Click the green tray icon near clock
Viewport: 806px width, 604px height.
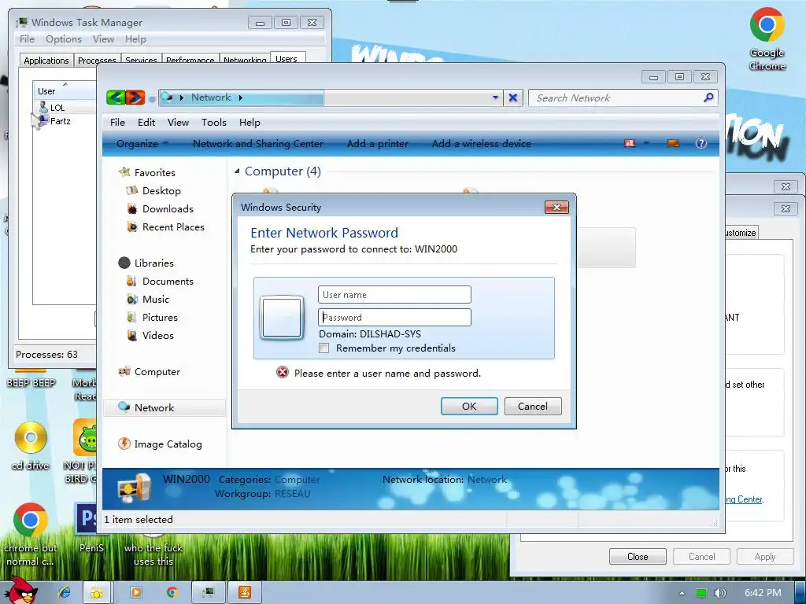(x=701, y=593)
